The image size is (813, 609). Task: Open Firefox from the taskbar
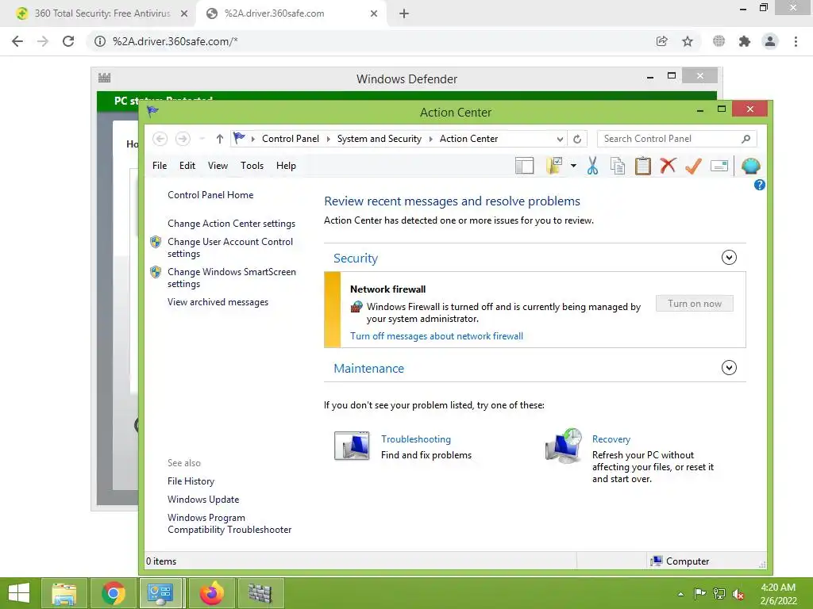(x=211, y=593)
